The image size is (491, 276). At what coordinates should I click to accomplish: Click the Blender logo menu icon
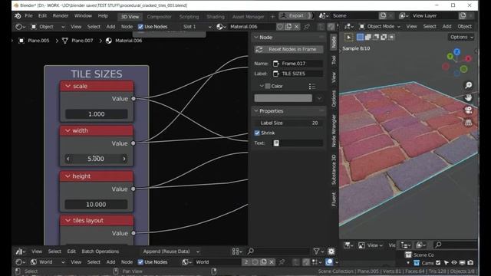18,16
